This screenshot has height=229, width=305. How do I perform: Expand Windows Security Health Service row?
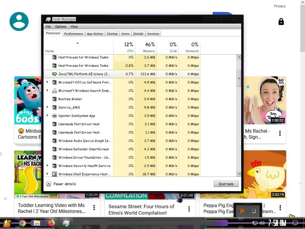click(47, 166)
